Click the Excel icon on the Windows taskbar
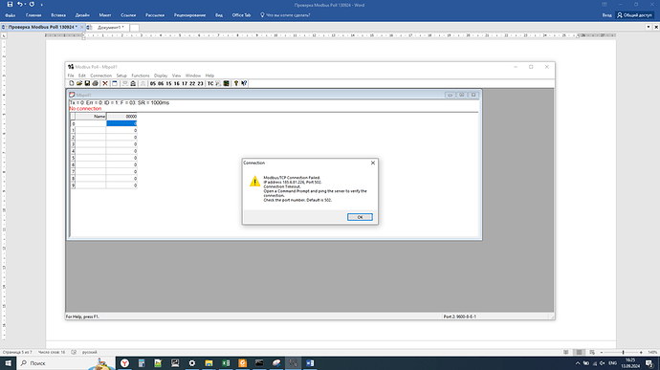 226,363
